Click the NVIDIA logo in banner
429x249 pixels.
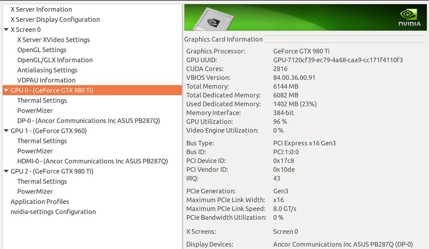tap(409, 18)
